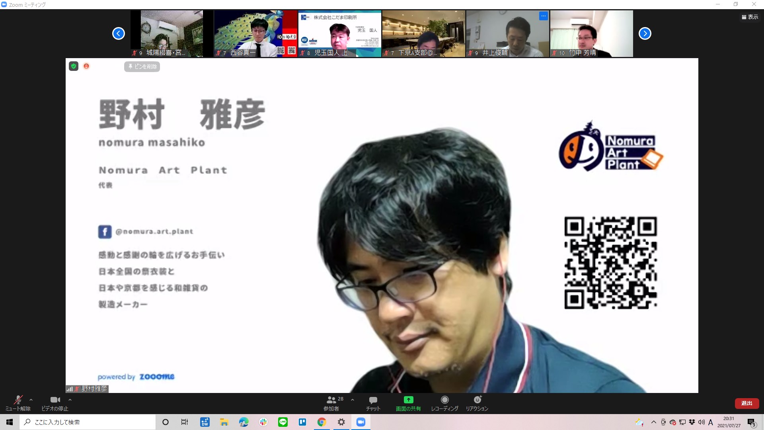This screenshot has width=764, height=430.
Task: Show previous participants with left arrow
Action: click(x=119, y=33)
